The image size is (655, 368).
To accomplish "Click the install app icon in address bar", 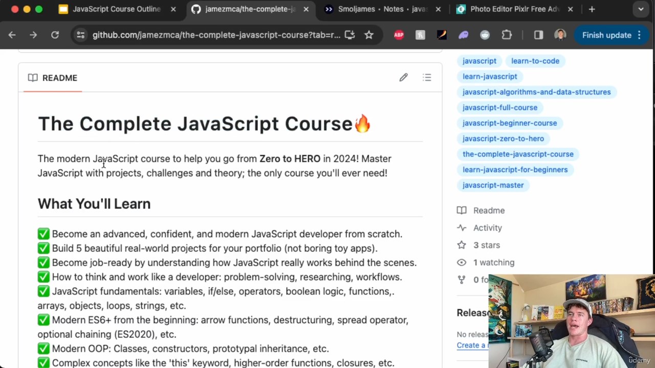I will click(350, 35).
